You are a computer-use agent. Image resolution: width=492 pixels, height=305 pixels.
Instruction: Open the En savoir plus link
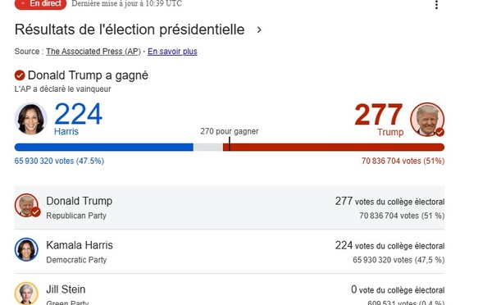point(172,52)
